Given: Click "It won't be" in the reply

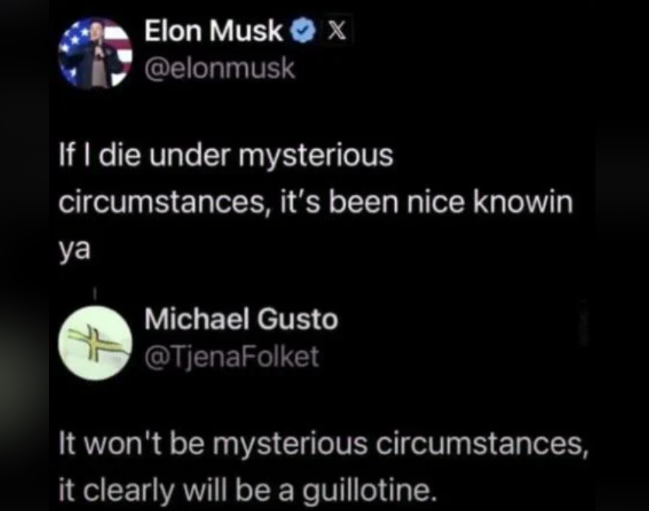Looking at the screenshot, I should click(118, 445).
